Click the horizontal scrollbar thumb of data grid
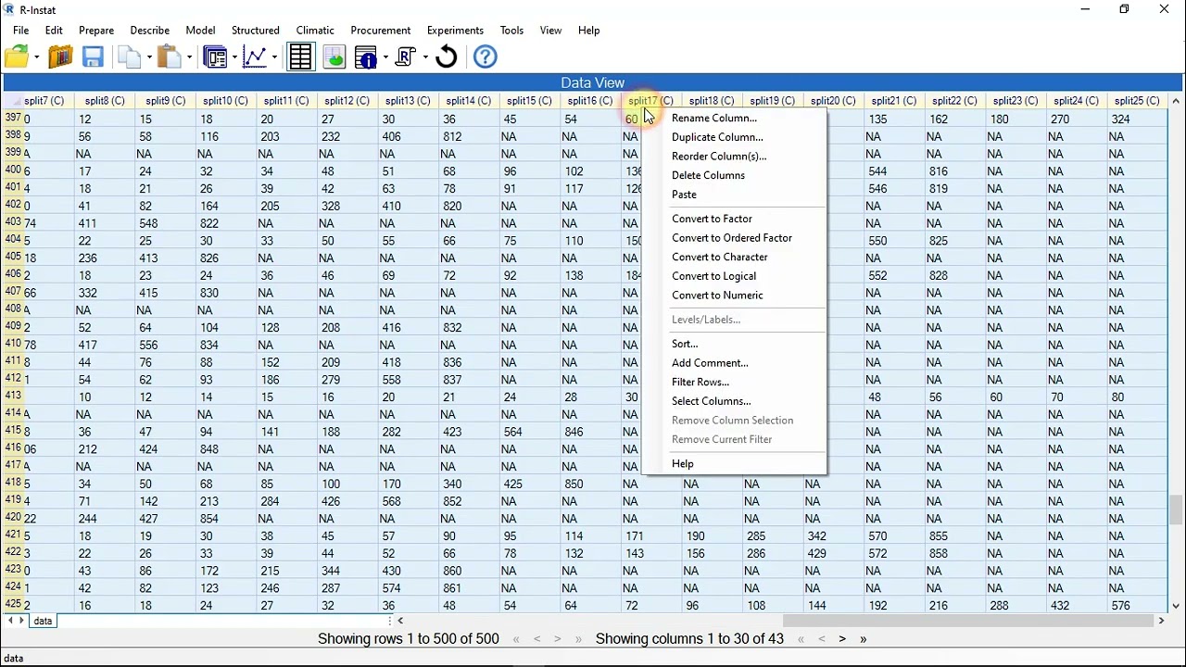 pyautogui.click(x=969, y=622)
